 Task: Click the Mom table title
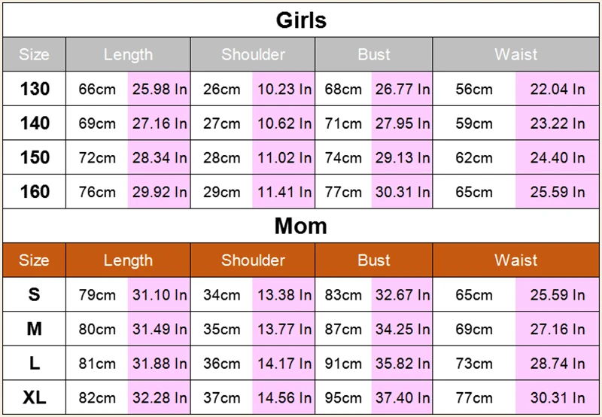click(300, 226)
